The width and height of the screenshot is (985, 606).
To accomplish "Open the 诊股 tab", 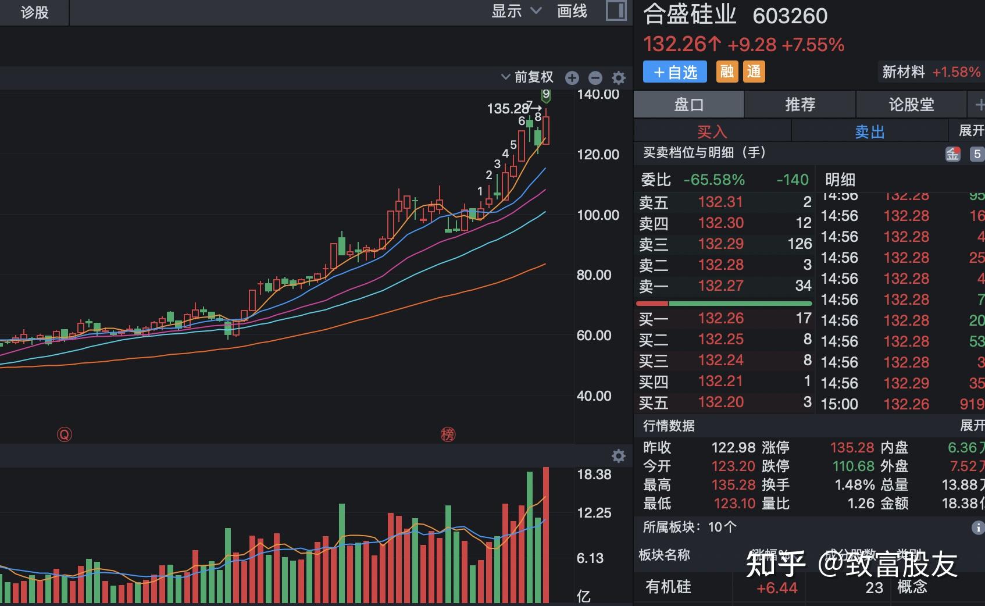I will click(x=34, y=12).
